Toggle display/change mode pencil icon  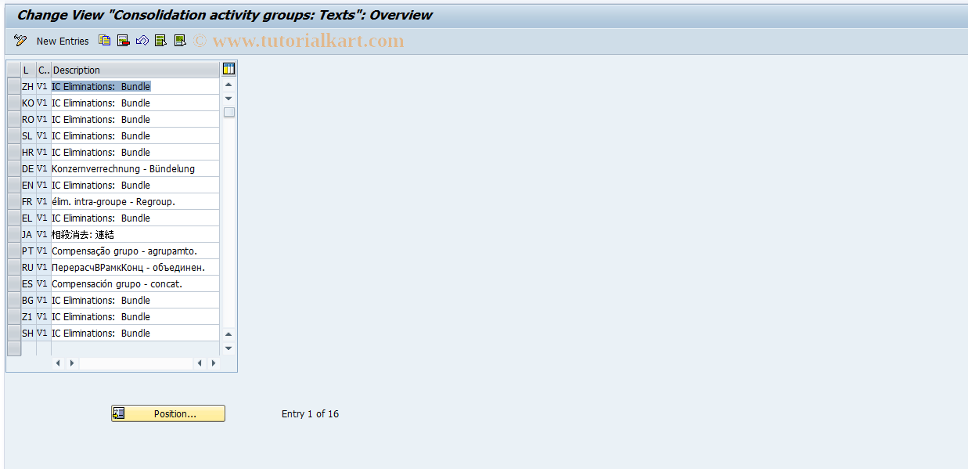pos(20,41)
